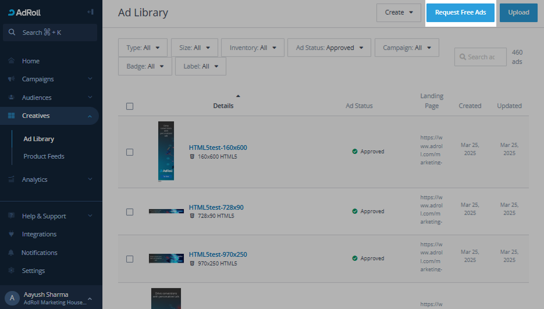Open Settings via the gear icon
Viewport: 544px width, 309px height.
11,271
